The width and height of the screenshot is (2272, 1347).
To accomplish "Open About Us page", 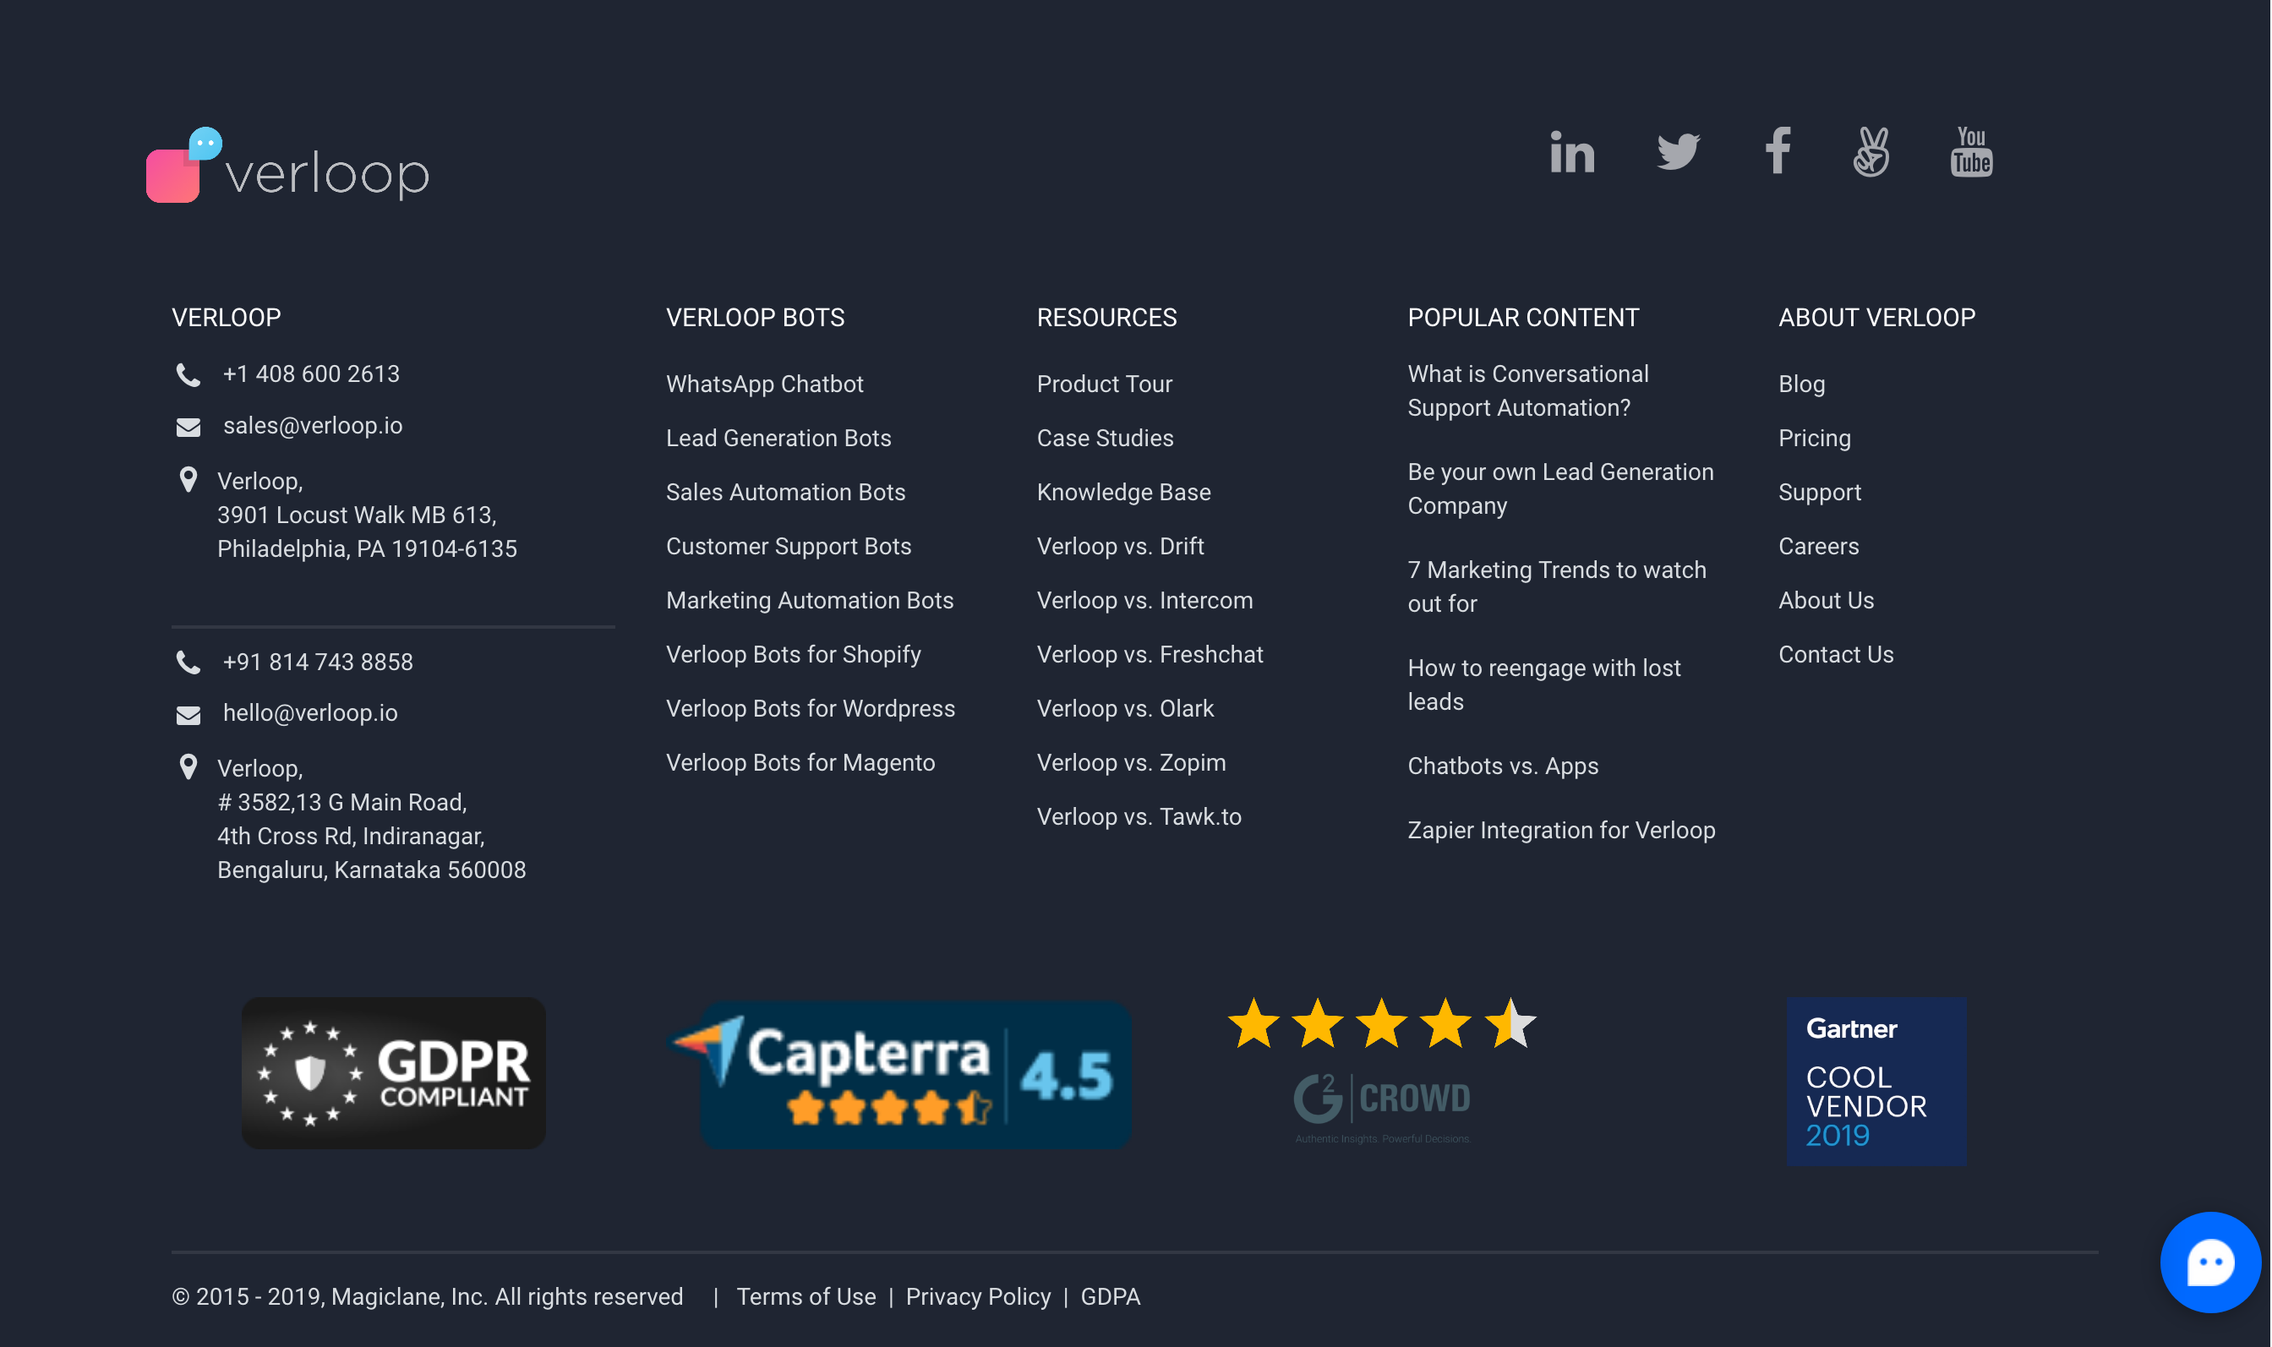I will (x=1827, y=601).
